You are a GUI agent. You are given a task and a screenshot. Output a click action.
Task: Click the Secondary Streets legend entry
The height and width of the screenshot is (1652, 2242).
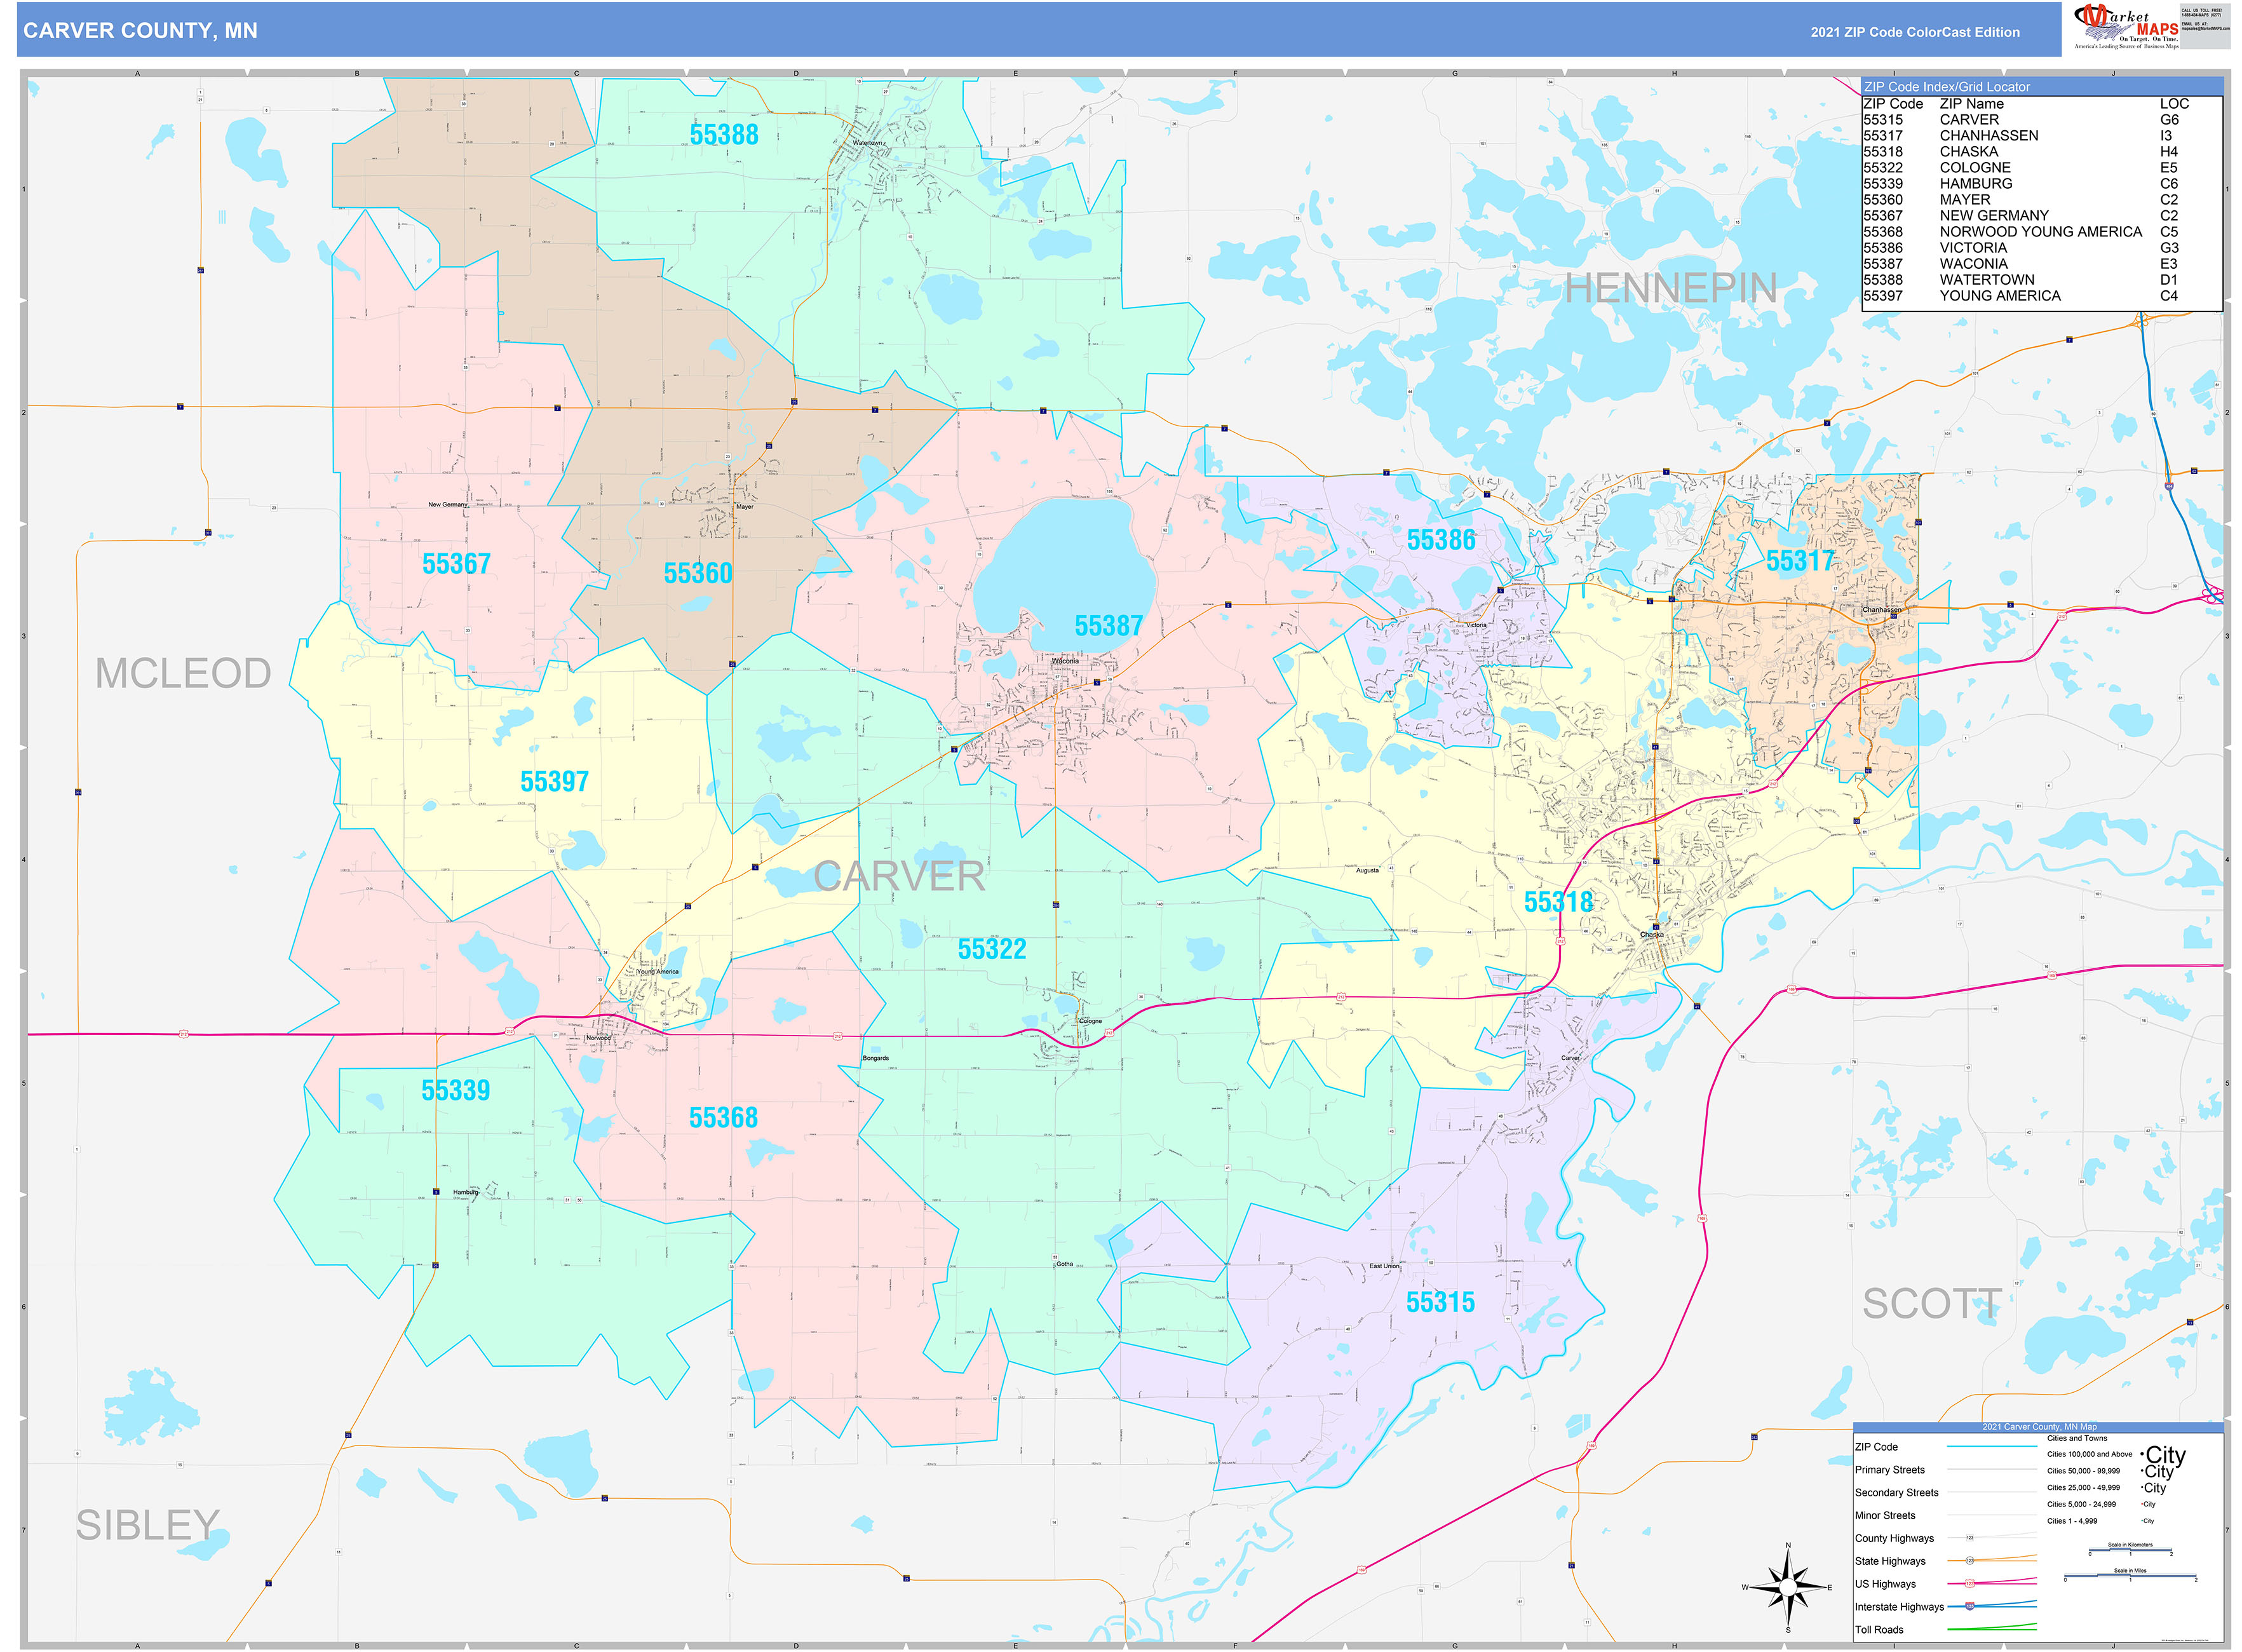pos(1945,1493)
